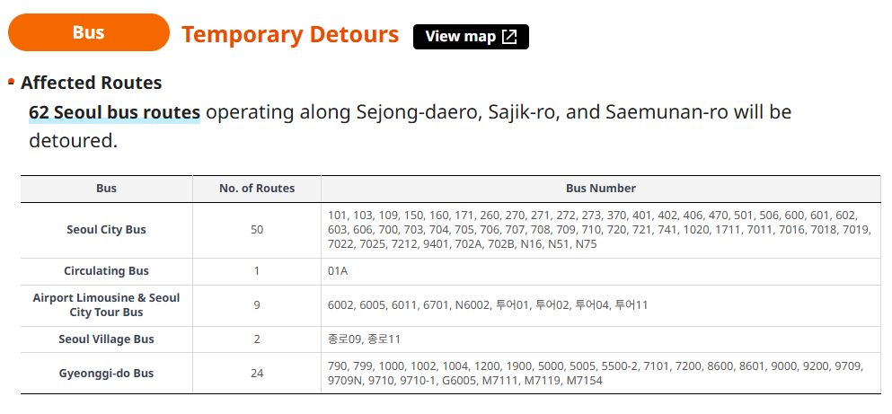
Task: Click the No. of Routes column header
Action: [x=257, y=189]
